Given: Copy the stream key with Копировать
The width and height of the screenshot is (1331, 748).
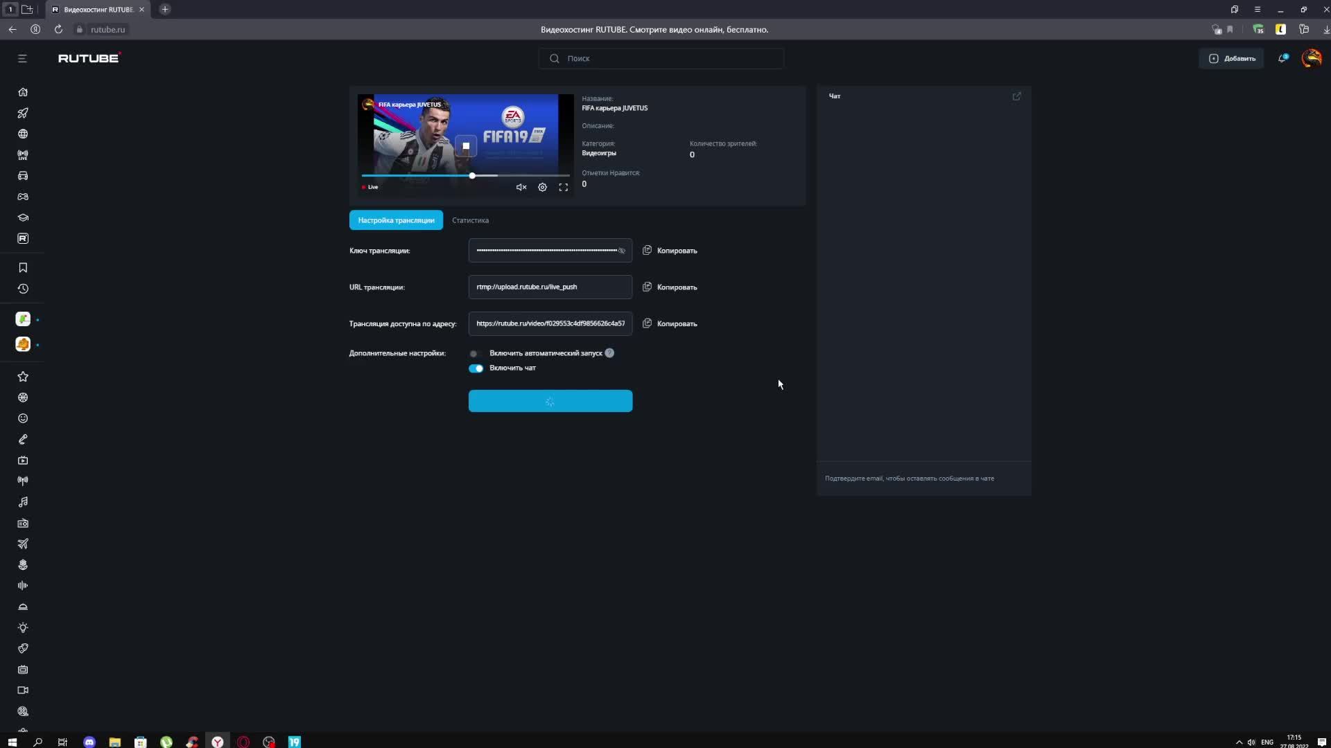Looking at the screenshot, I should [x=670, y=251].
